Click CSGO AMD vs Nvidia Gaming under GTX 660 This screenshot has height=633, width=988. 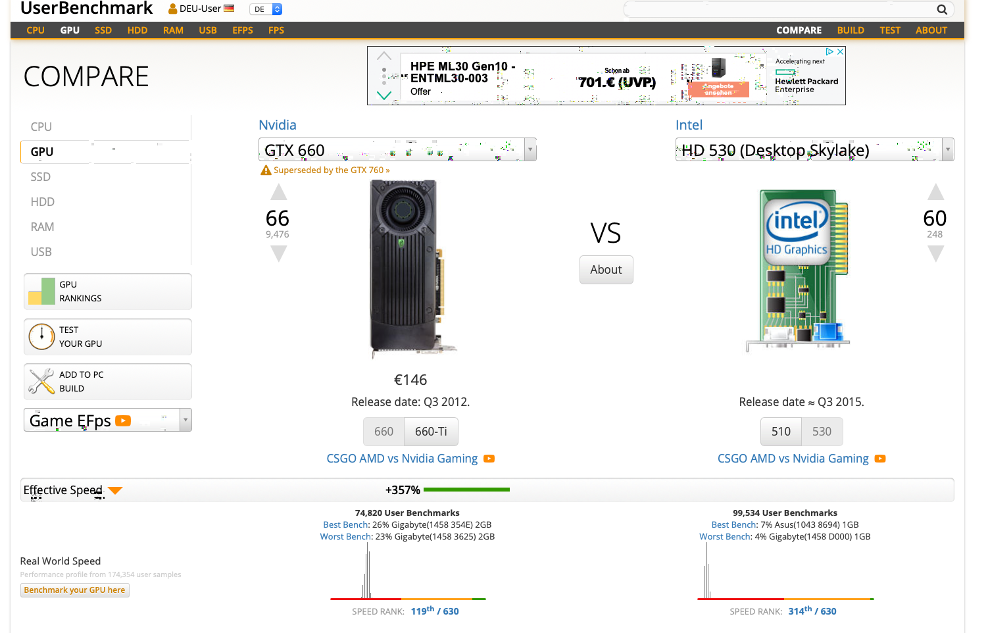(402, 459)
